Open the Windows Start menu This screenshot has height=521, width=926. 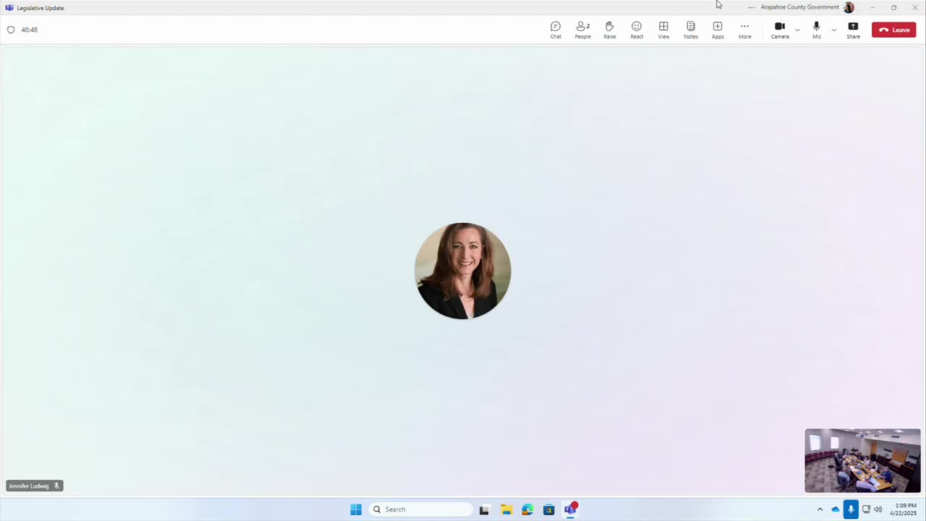[356, 509]
